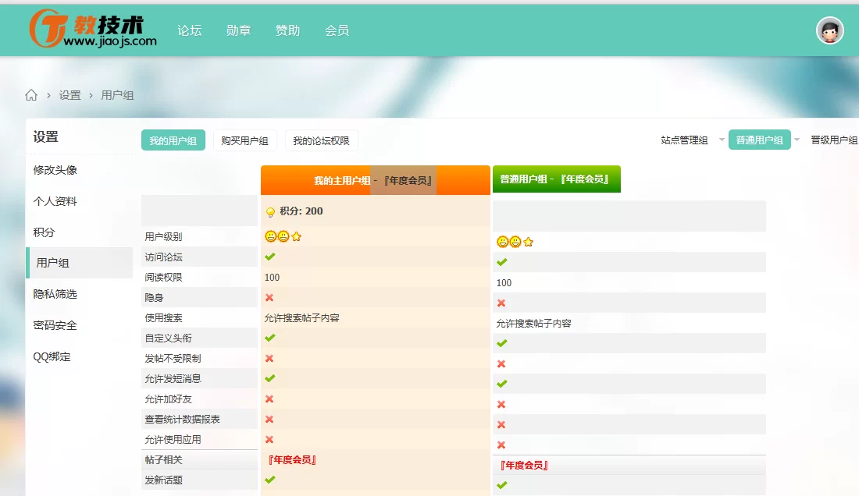This screenshot has height=496, width=859.
Task: Click the 积分: 200 text
Action: (x=301, y=211)
